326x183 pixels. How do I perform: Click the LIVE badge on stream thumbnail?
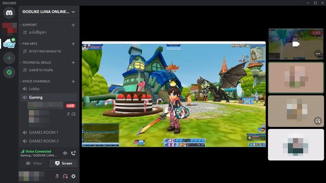tap(317, 33)
